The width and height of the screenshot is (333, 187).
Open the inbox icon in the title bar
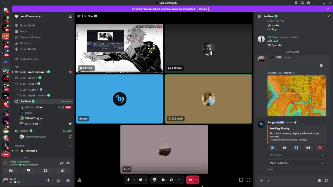click(x=302, y=3)
